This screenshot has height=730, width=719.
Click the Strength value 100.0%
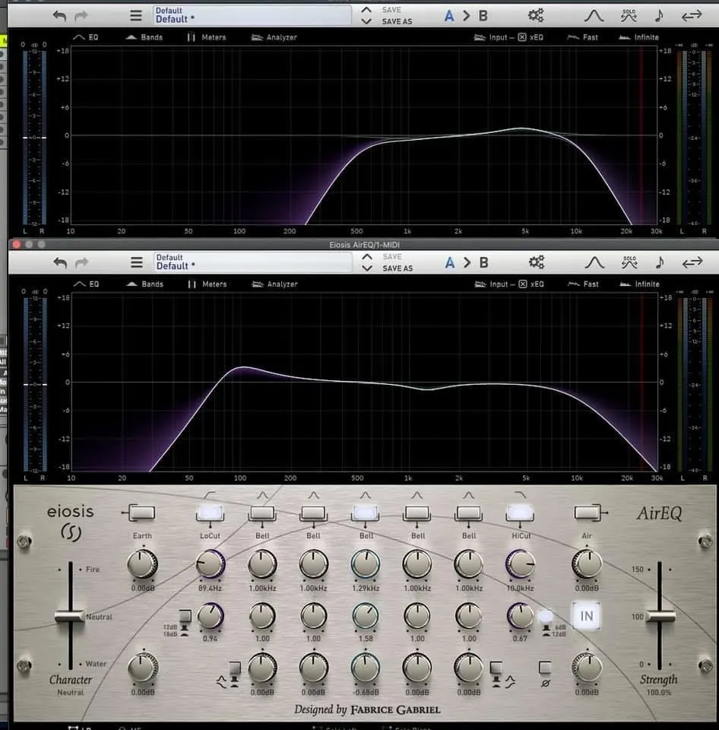658,693
